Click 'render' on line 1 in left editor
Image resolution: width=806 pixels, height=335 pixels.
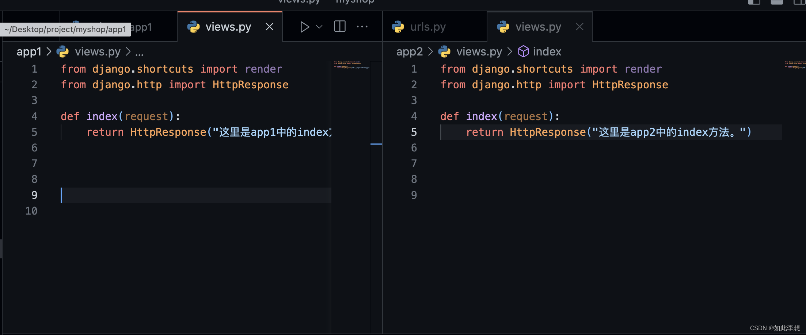click(x=263, y=69)
